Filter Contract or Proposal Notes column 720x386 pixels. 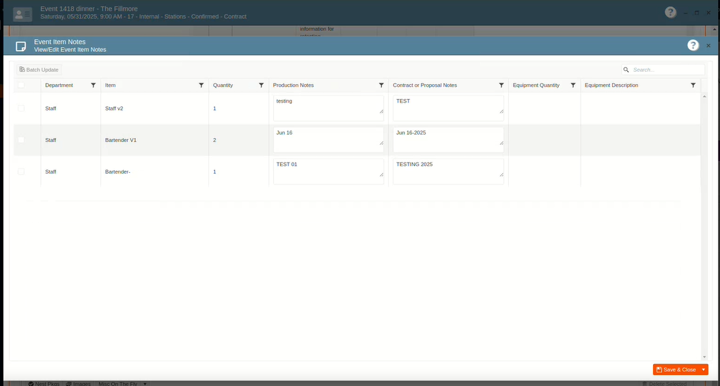pyautogui.click(x=501, y=85)
